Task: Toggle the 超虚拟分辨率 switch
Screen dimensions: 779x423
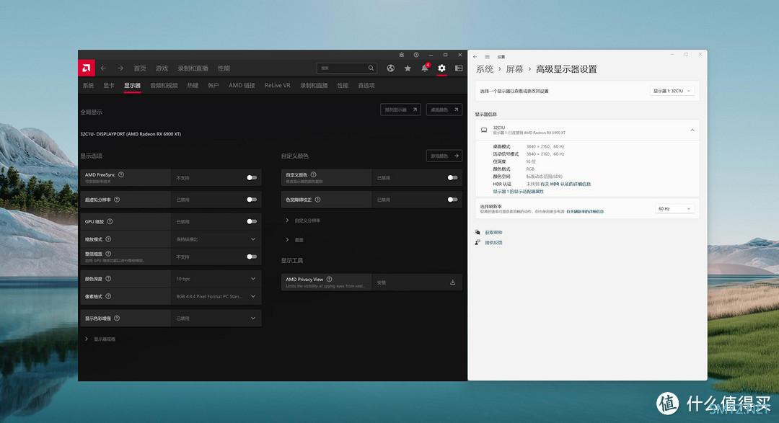Action: point(252,200)
